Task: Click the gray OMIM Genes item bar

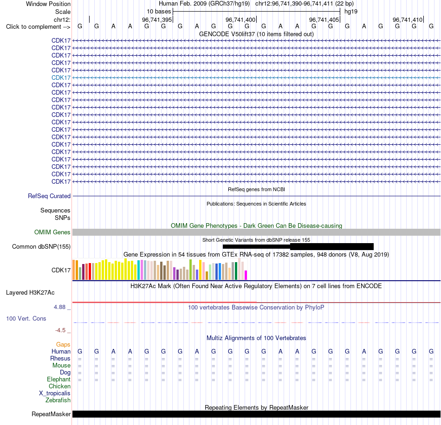Action: pyautogui.click(x=256, y=232)
